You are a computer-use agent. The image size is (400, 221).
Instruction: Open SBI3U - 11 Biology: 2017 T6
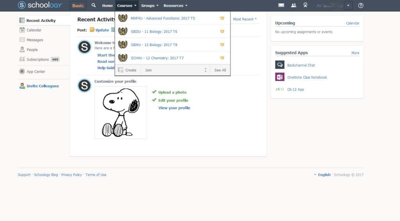[x=154, y=32]
